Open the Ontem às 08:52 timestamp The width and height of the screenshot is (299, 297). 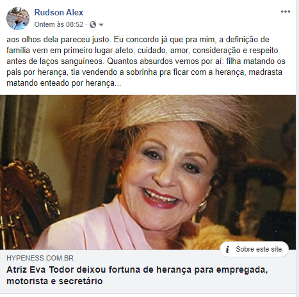pyautogui.click(x=59, y=24)
